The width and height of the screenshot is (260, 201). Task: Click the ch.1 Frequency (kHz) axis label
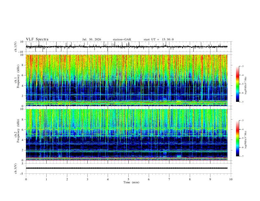pyautogui.click(x=17, y=80)
